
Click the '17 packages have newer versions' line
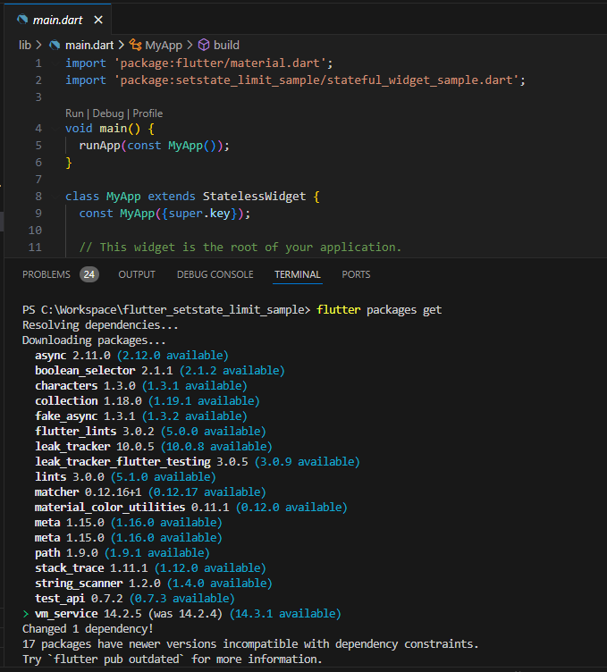click(x=250, y=644)
